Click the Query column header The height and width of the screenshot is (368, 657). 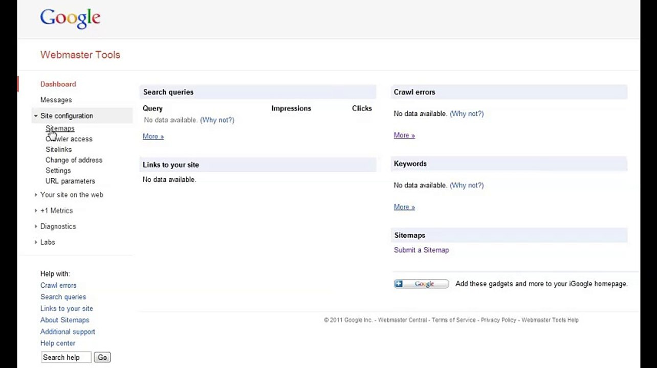click(152, 108)
